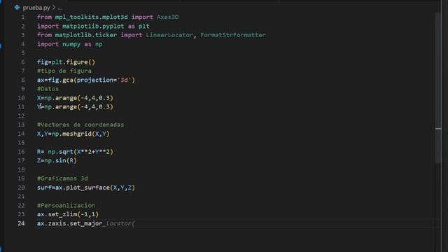Click the ghost suggestion 'Locator(' on line 24
Viewport: 448px width, 252px height.
click(x=120, y=223)
